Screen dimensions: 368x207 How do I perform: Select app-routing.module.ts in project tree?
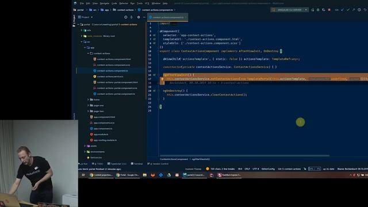click(105, 140)
